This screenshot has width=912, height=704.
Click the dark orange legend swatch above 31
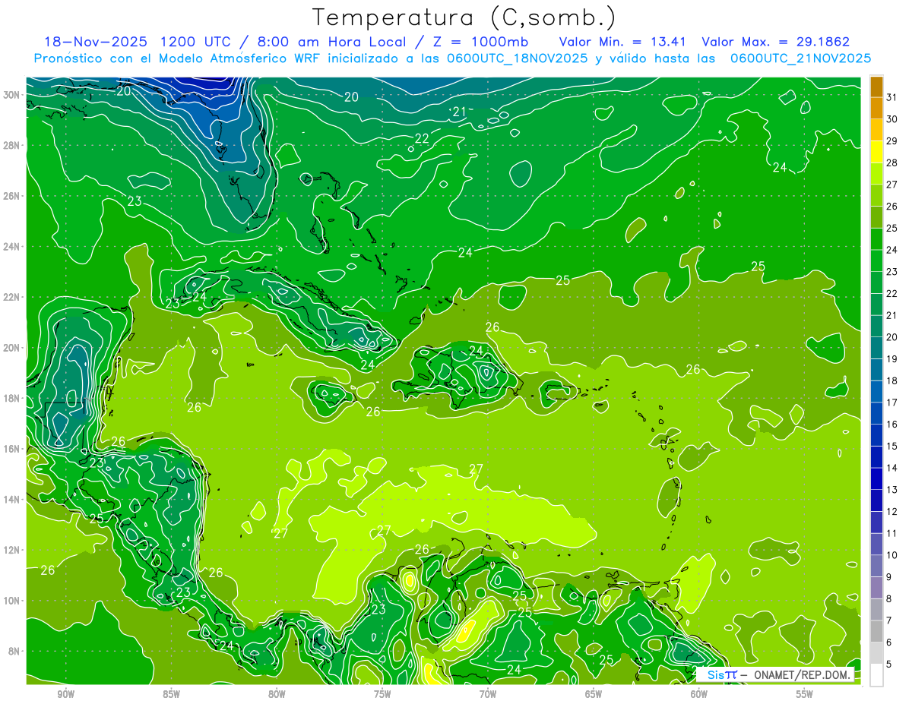[876, 86]
